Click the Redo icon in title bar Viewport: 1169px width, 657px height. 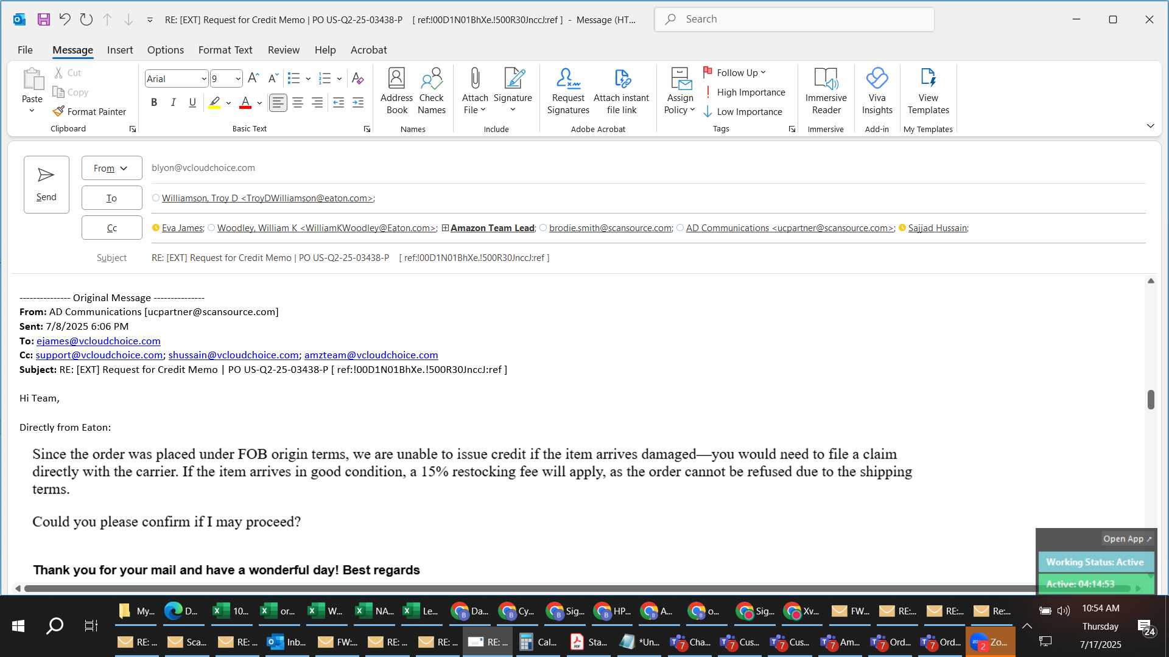[x=86, y=19]
